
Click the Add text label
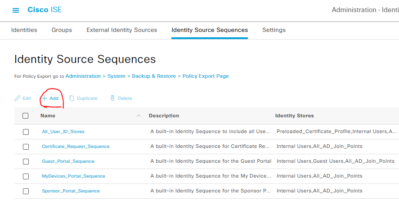[x=54, y=98]
